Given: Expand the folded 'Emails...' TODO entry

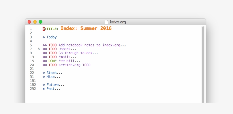Looking at the screenshot, I should (x=59, y=57).
